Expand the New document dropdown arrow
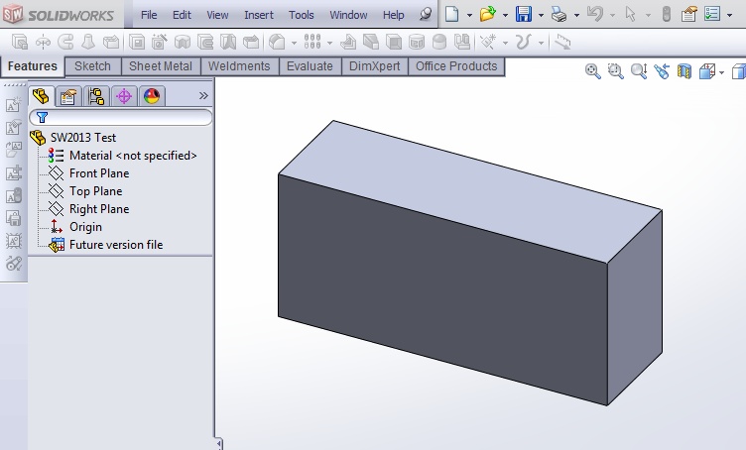The width and height of the screenshot is (746, 450). pos(469,15)
